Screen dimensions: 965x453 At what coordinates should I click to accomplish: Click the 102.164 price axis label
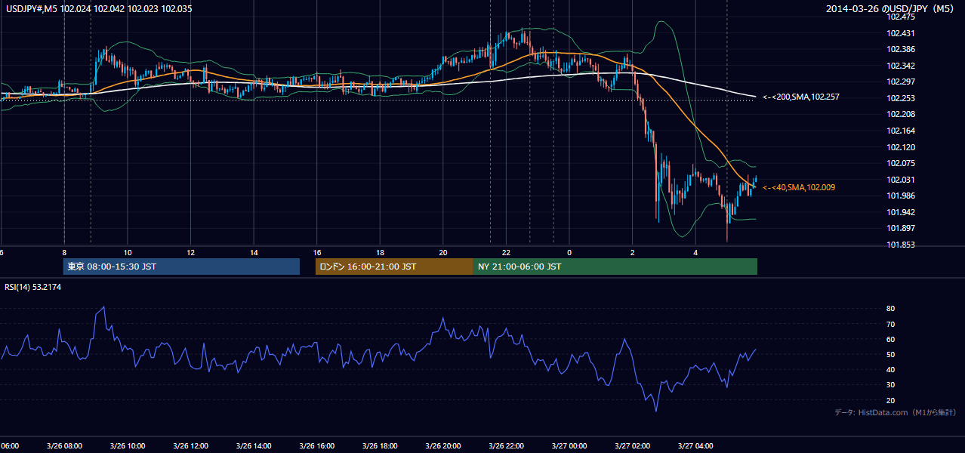pos(901,131)
